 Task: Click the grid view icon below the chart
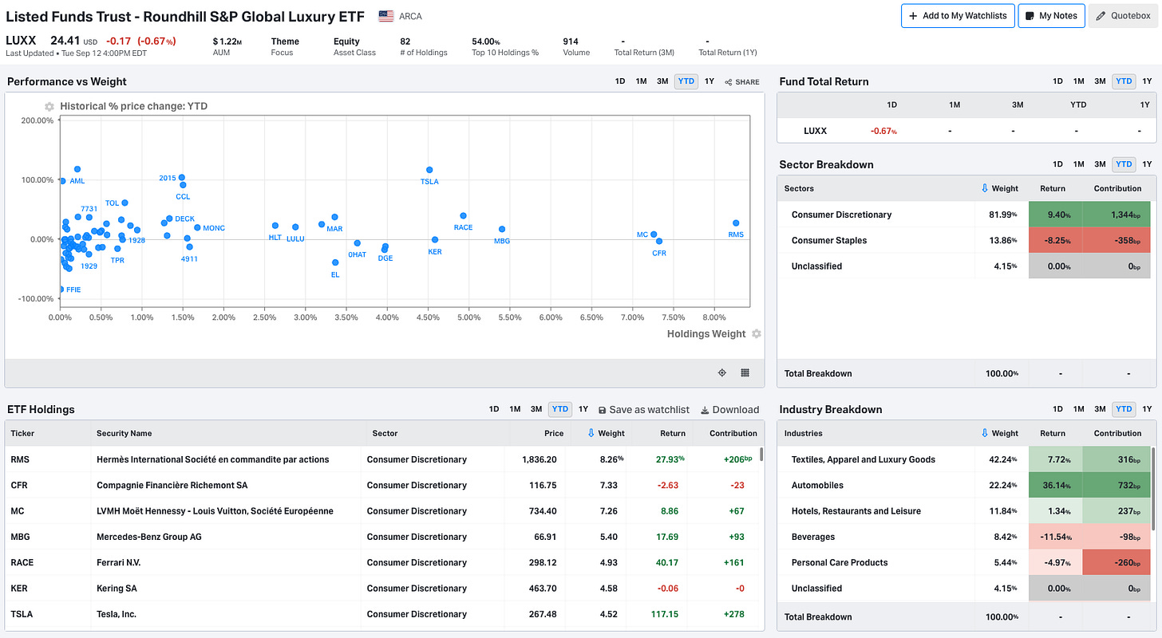745,372
